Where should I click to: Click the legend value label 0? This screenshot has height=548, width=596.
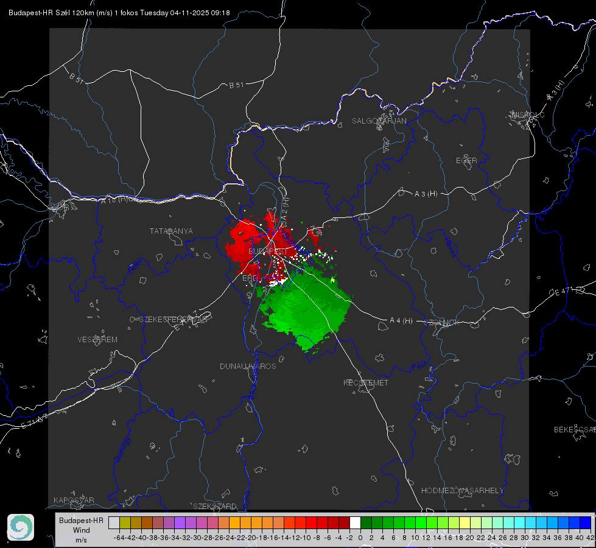(x=360, y=538)
